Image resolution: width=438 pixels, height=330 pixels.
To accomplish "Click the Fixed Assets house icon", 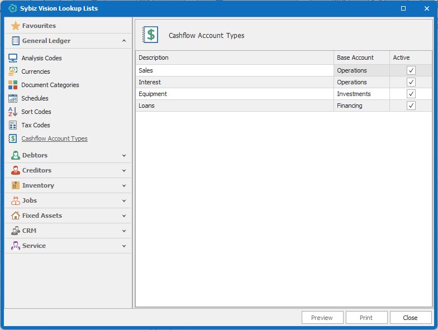I will [x=15, y=216].
